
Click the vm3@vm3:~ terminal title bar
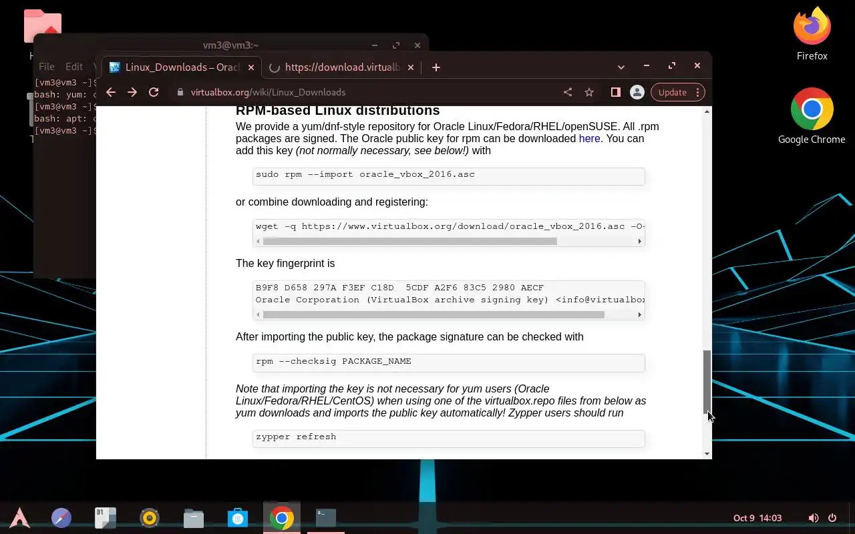(230, 45)
